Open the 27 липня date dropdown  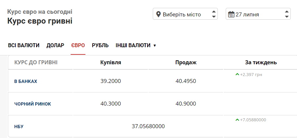coord(258,14)
